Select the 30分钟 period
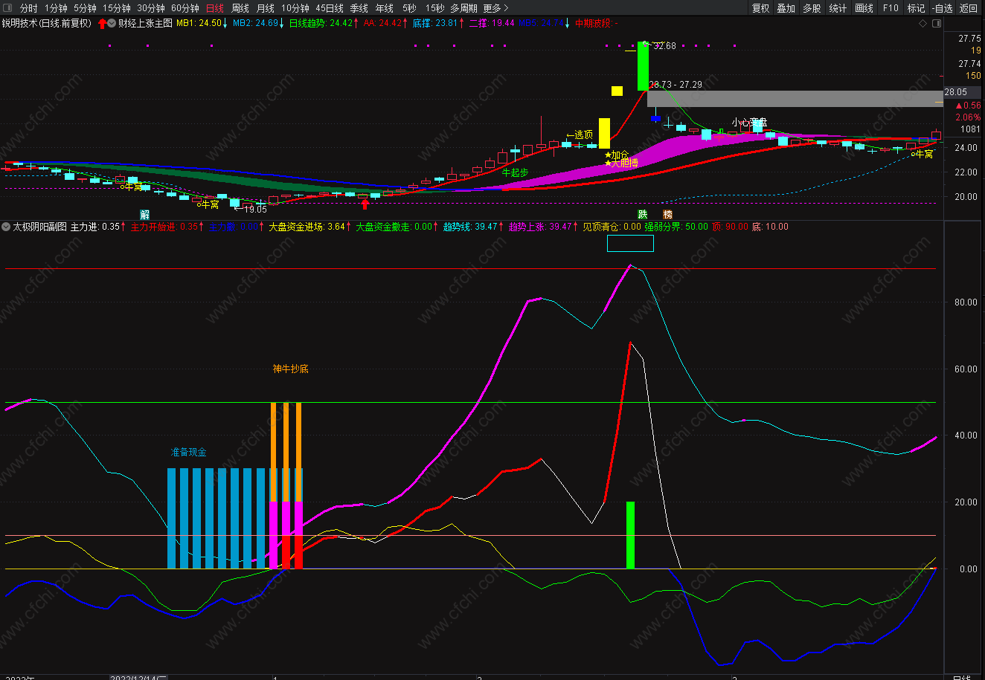This screenshot has width=985, height=680. coord(151,8)
